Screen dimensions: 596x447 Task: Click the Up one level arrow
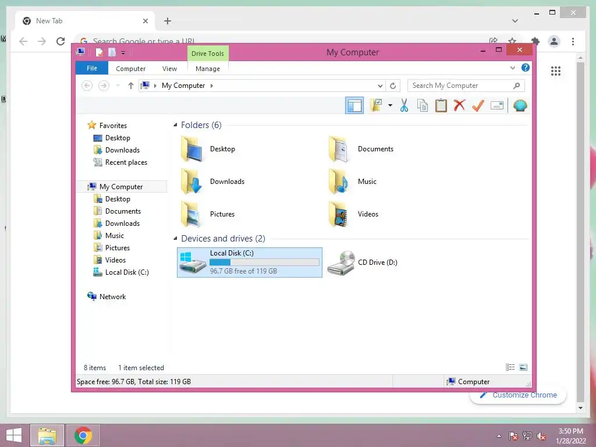click(131, 86)
